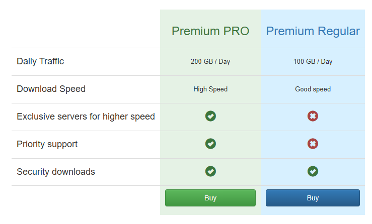This screenshot has width=372, height=224.
Task: Click the Security downloads row label
Action: point(55,172)
